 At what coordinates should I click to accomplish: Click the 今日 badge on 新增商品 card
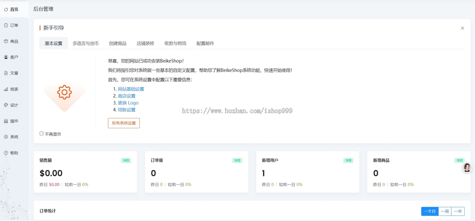pyautogui.click(x=459, y=161)
